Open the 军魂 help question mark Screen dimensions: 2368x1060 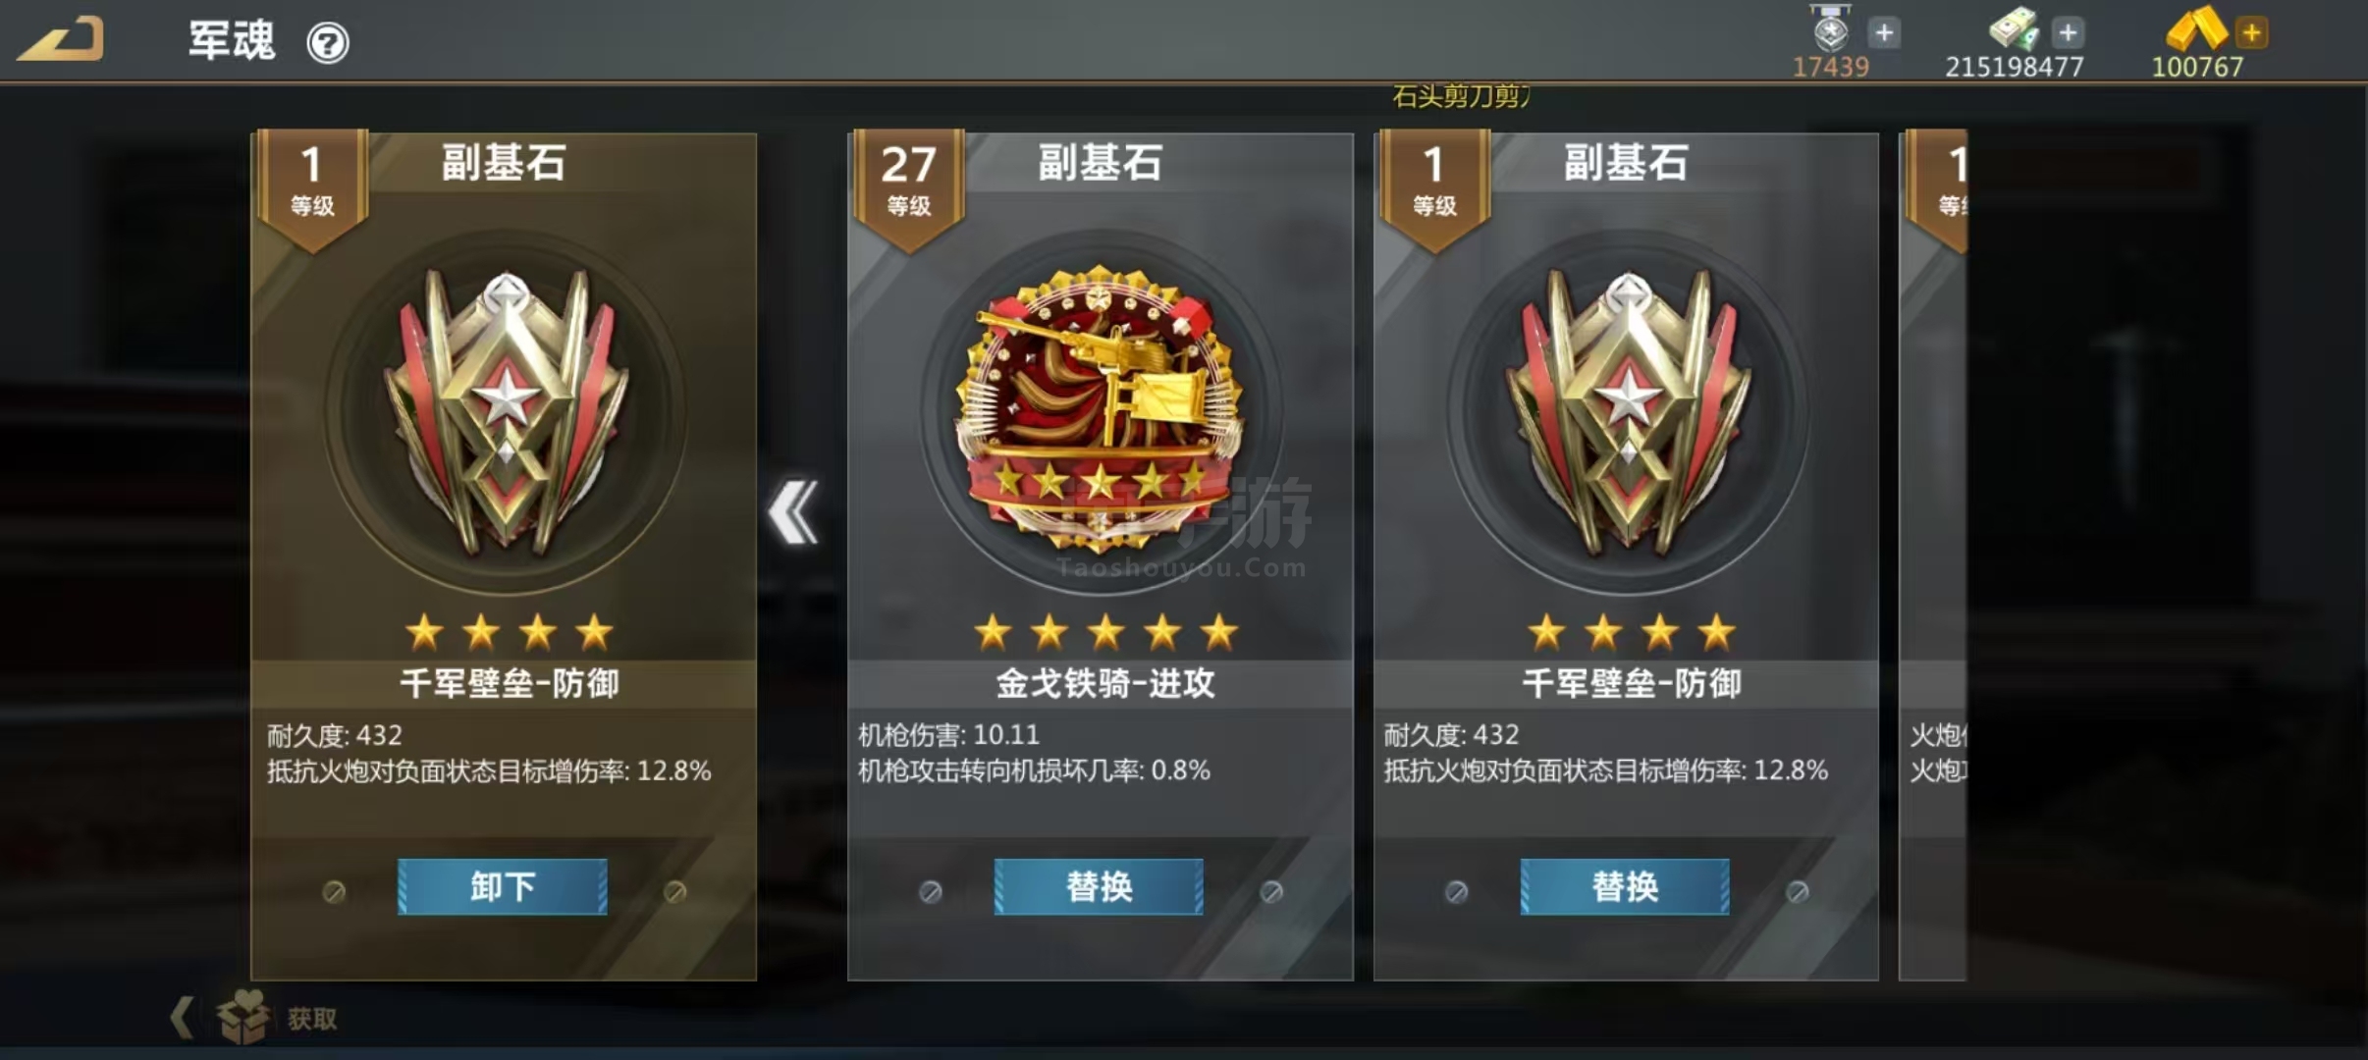click(x=328, y=43)
